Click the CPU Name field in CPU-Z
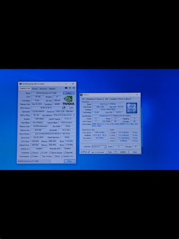Viewport: 179px width, 239px height. click(x=108, y=104)
